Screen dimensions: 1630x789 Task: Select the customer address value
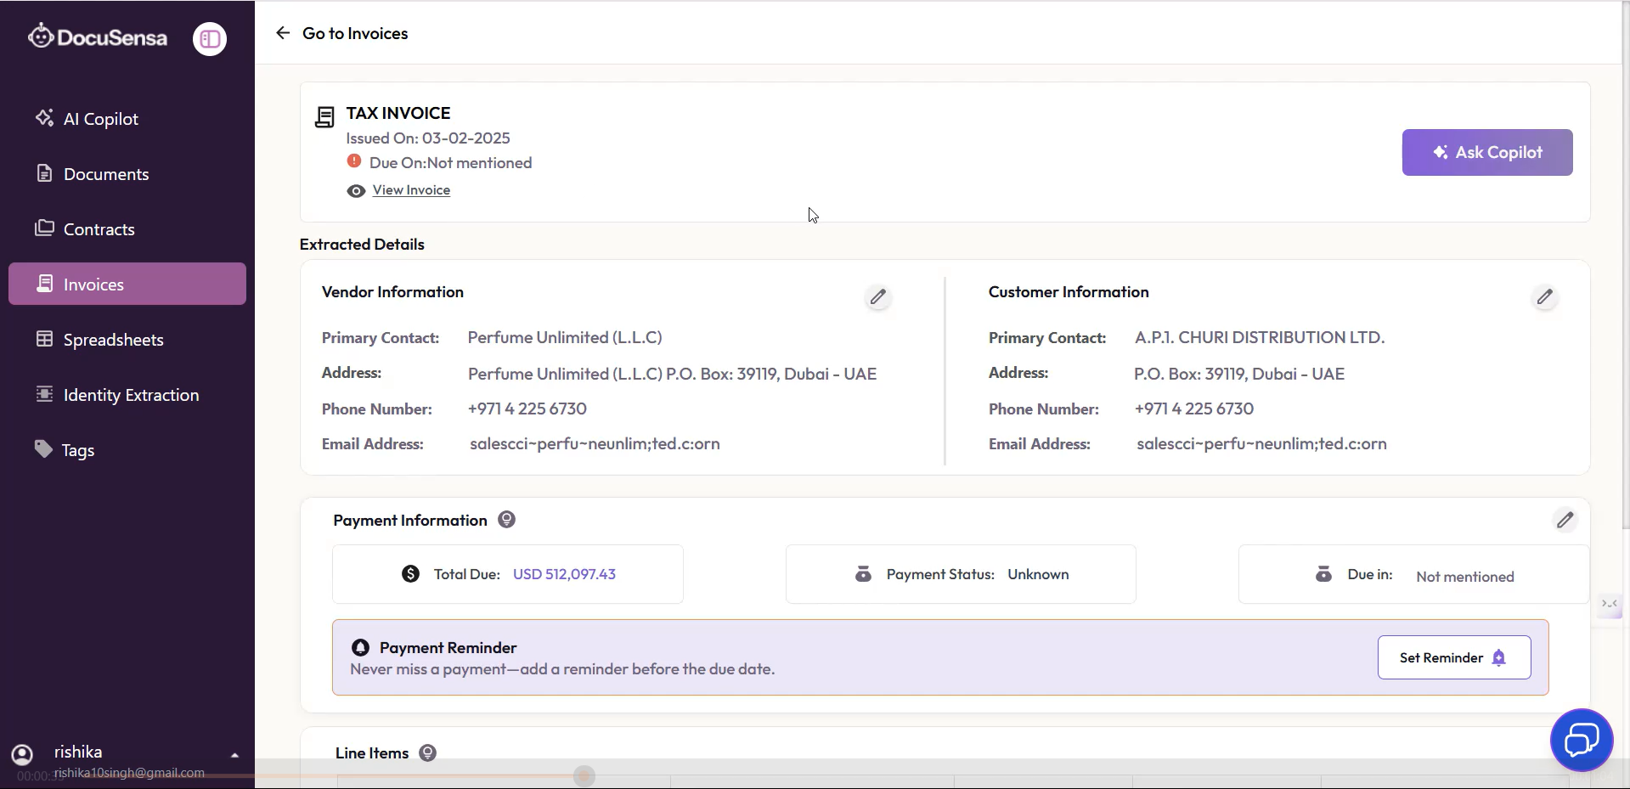coord(1239,374)
